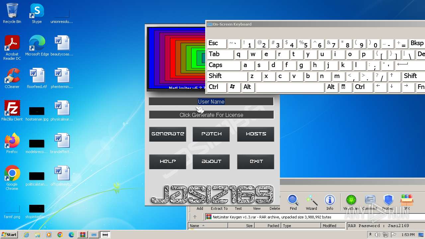Open Google Chrome desktop shortcut
Screen dimensions: 425x239
(12, 178)
